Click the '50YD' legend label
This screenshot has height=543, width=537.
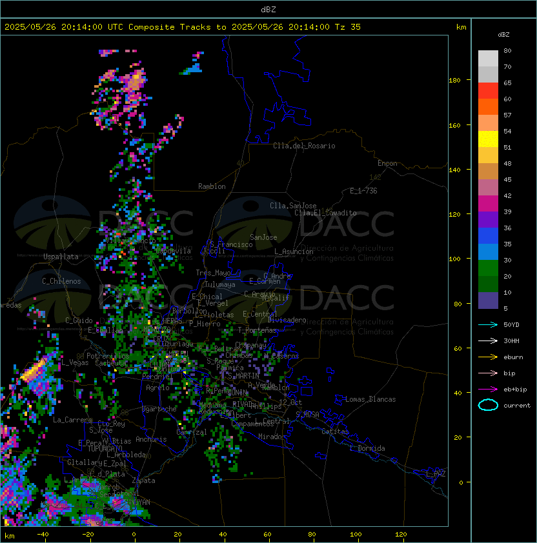point(511,325)
